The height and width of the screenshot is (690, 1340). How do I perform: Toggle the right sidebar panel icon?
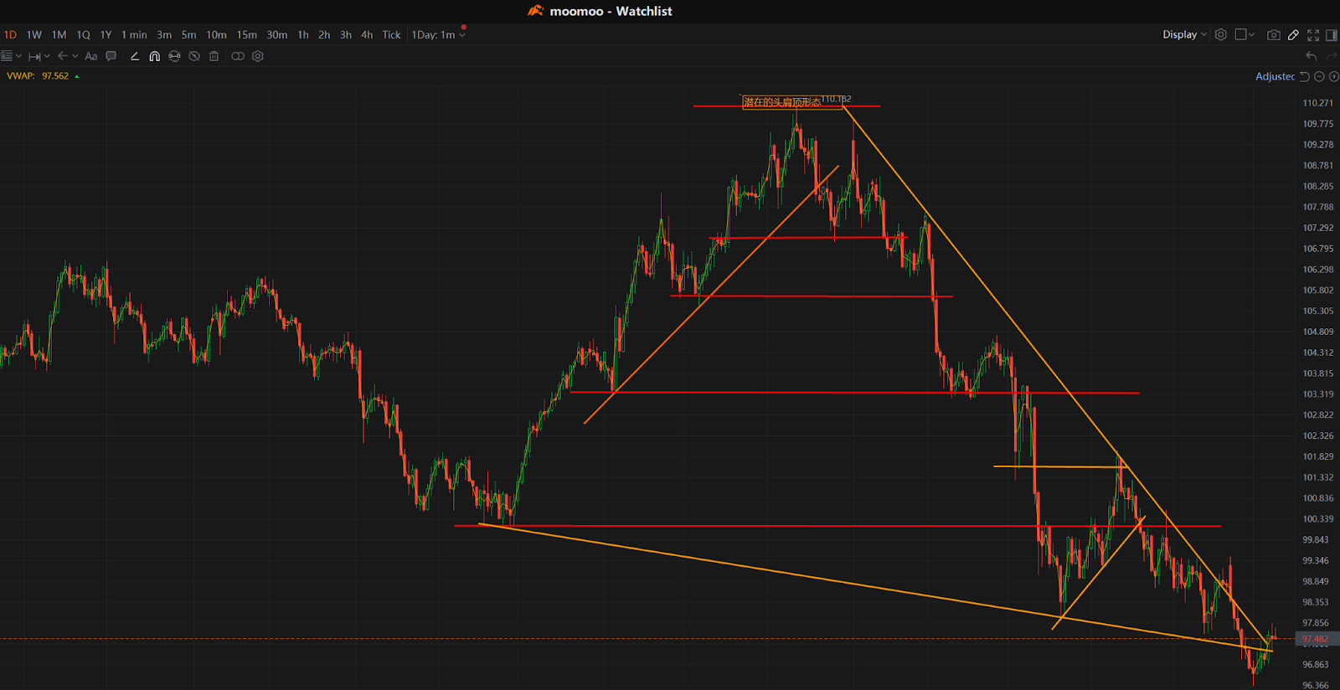coord(1332,34)
